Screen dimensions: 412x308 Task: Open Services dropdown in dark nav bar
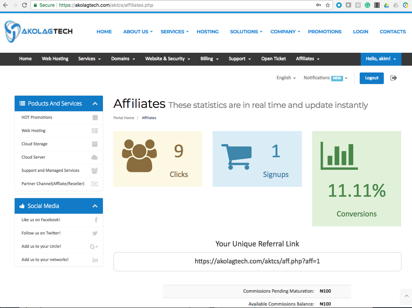89,59
